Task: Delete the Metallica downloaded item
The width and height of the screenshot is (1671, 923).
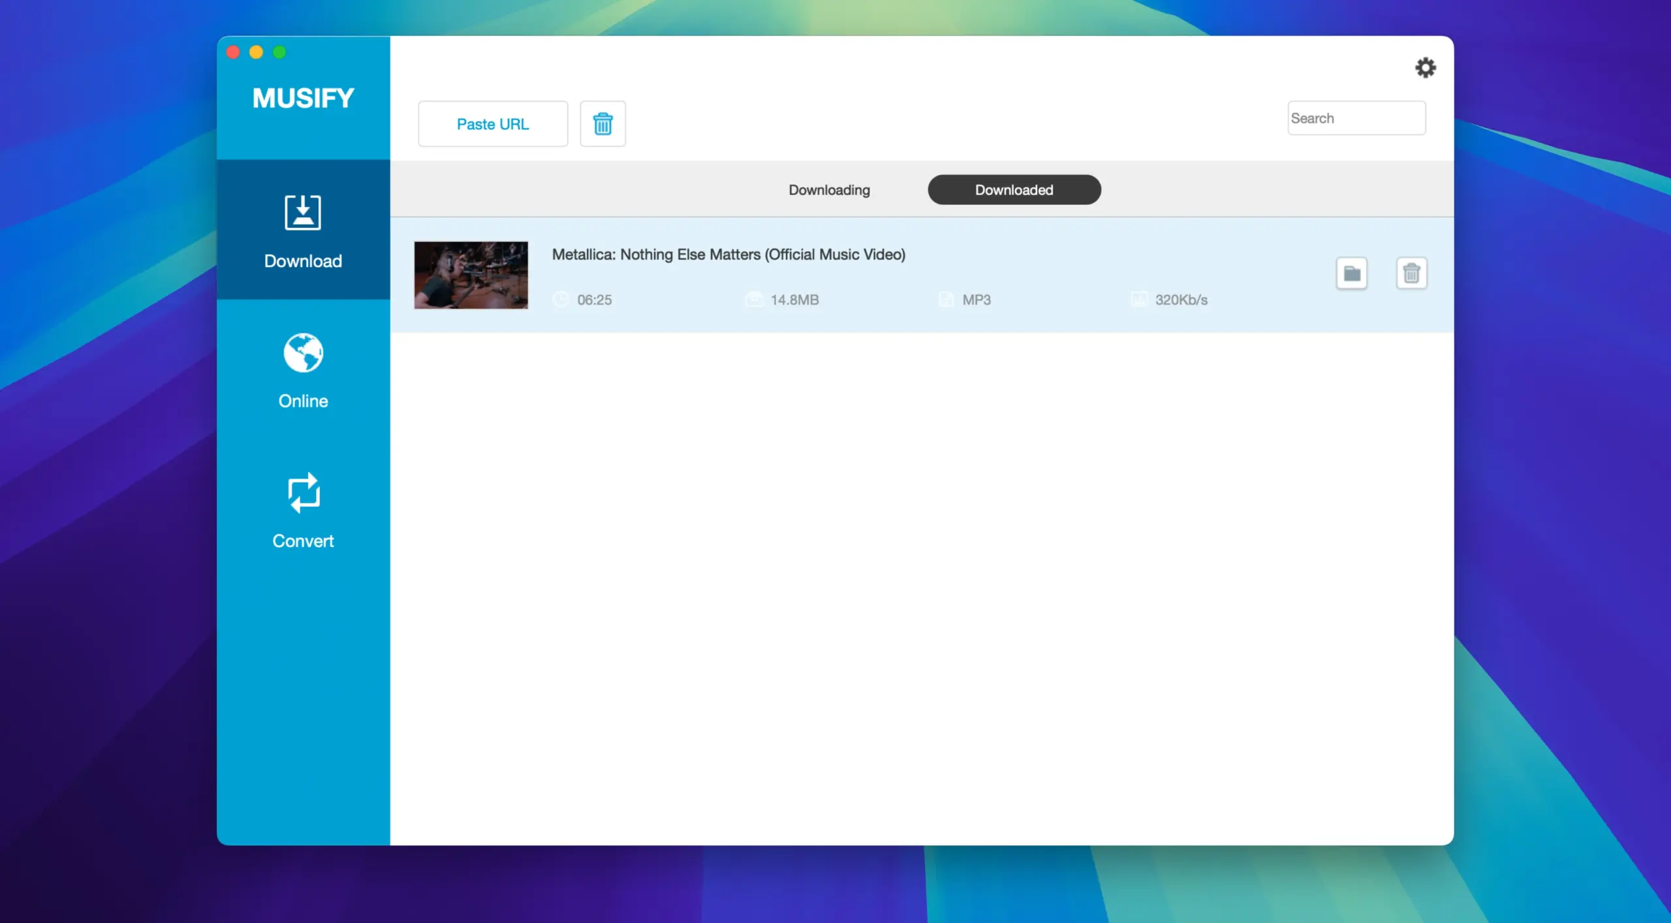Action: tap(1411, 273)
